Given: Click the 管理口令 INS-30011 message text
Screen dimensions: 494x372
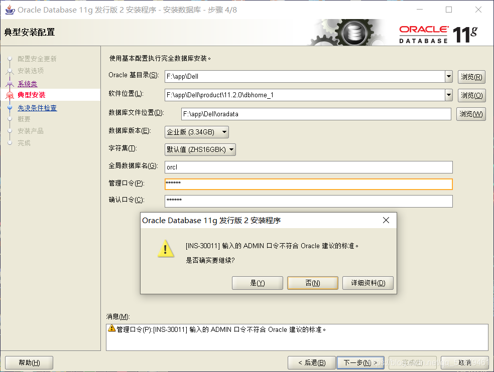Looking at the screenshot, I should [221, 329].
